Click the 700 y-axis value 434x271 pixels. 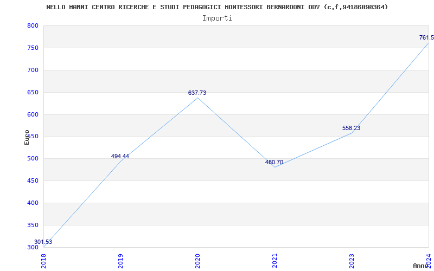tap(33, 70)
